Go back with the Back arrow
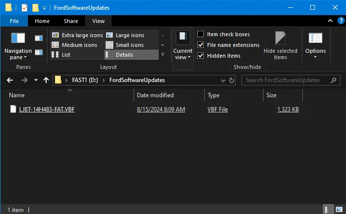 [10, 80]
